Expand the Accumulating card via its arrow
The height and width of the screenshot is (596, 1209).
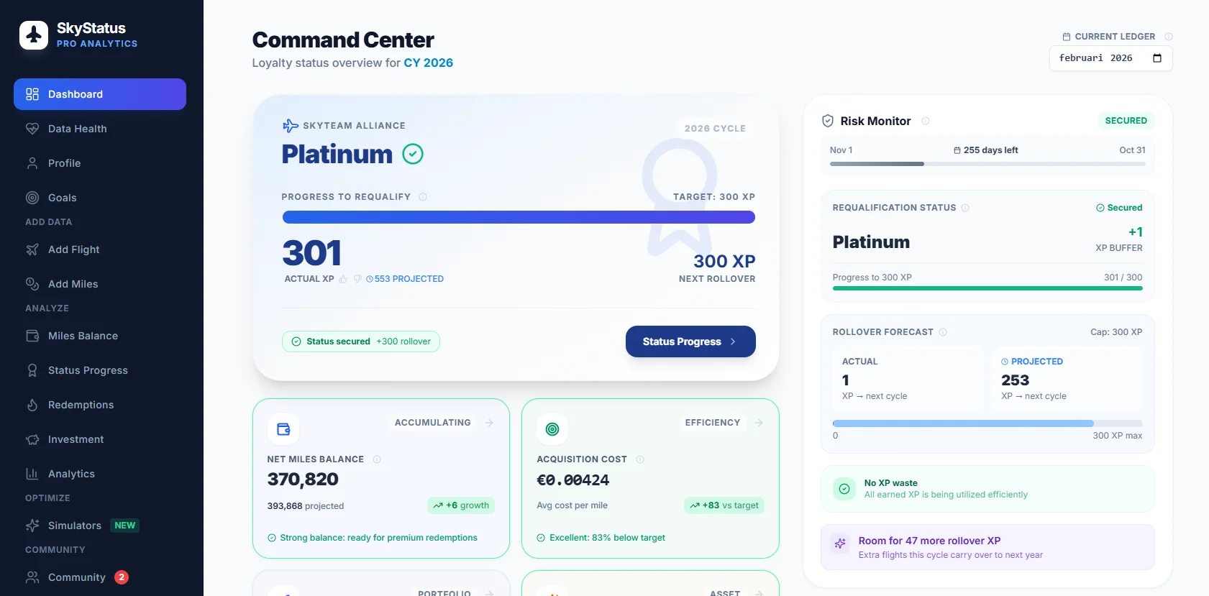pyautogui.click(x=490, y=423)
